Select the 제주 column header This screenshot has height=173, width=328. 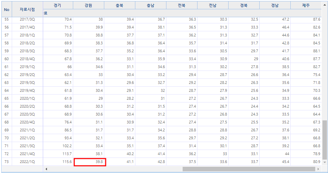coord(306,6)
